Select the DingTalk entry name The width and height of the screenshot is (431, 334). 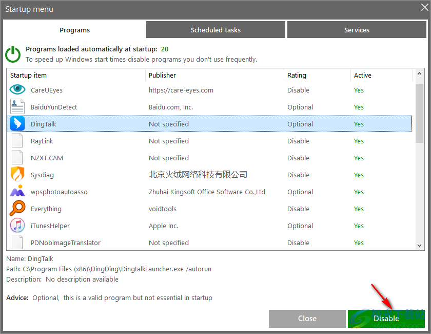coord(43,124)
